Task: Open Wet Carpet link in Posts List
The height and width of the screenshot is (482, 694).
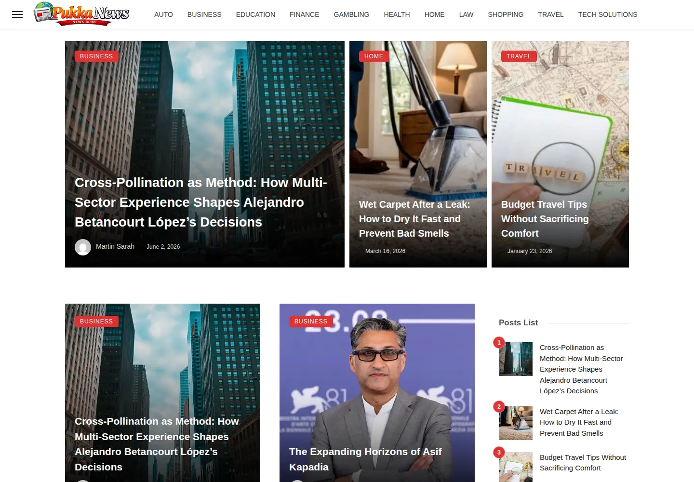Action: pyautogui.click(x=579, y=422)
